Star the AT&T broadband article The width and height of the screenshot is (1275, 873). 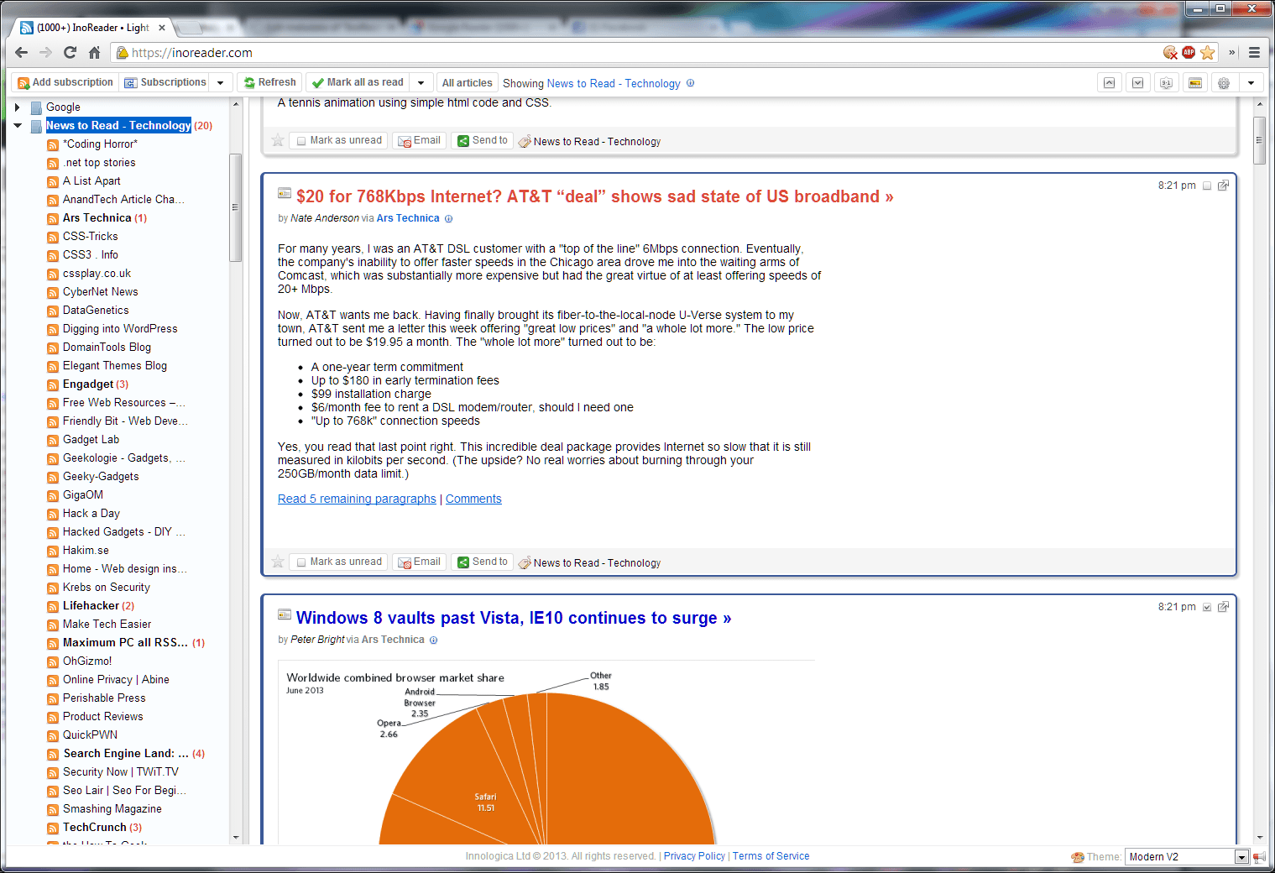click(277, 562)
